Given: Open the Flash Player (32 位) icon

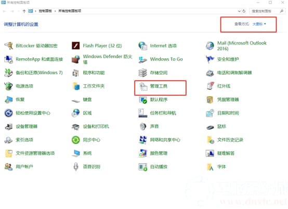Looking at the screenshot, I should point(76,46).
